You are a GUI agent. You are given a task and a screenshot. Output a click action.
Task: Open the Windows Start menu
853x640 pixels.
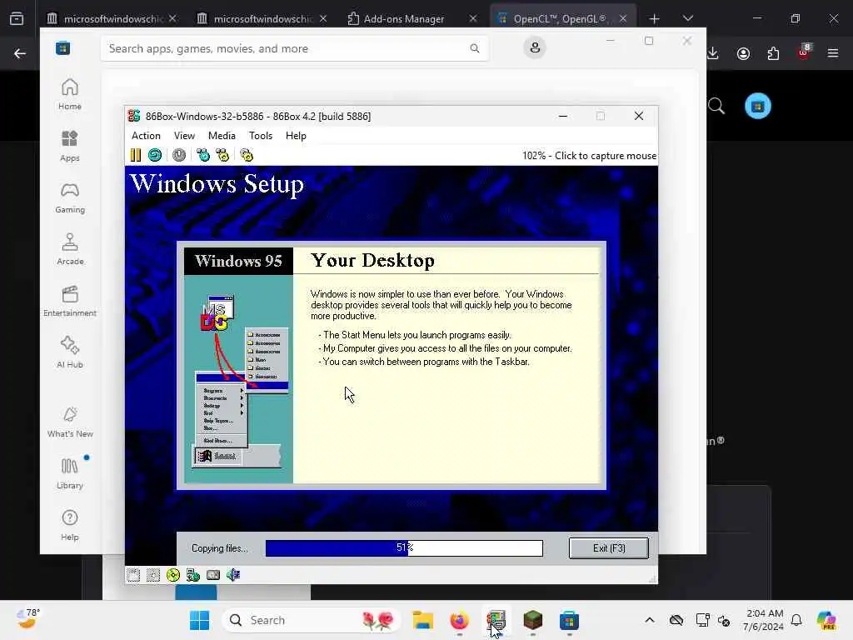click(x=199, y=620)
